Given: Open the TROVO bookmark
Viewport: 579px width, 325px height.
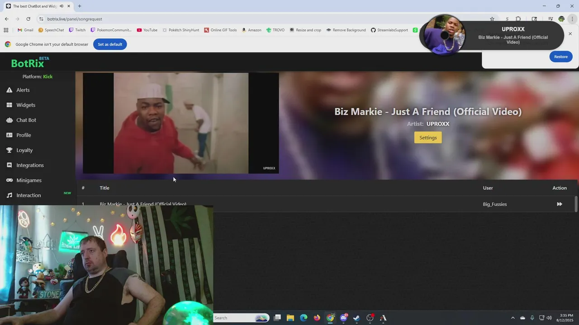Looking at the screenshot, I should [275, 30].
